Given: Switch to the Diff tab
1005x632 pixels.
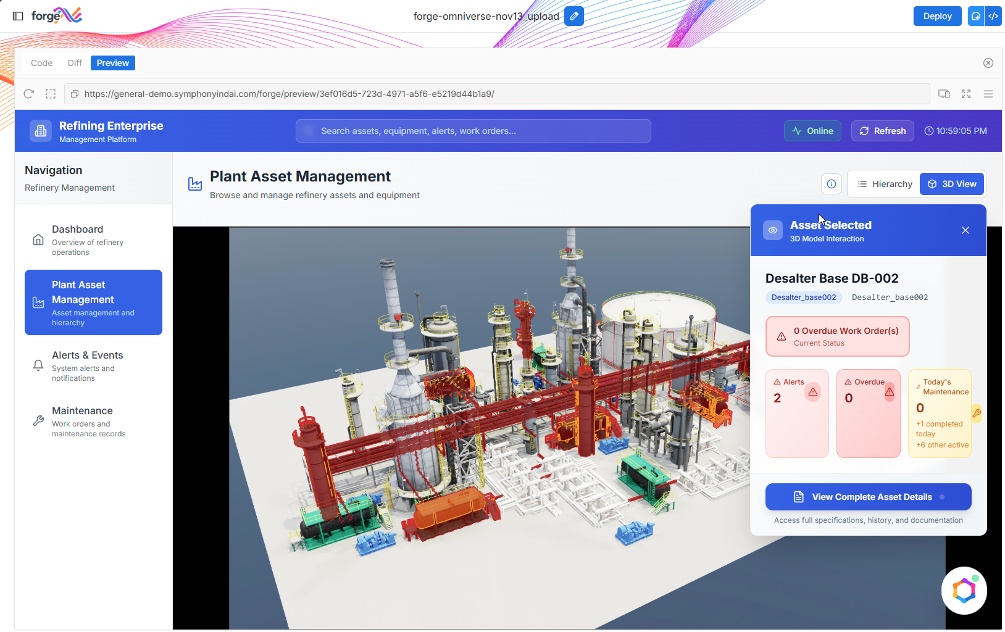Looking at the screenshot, I should click(x=75, y=63).
